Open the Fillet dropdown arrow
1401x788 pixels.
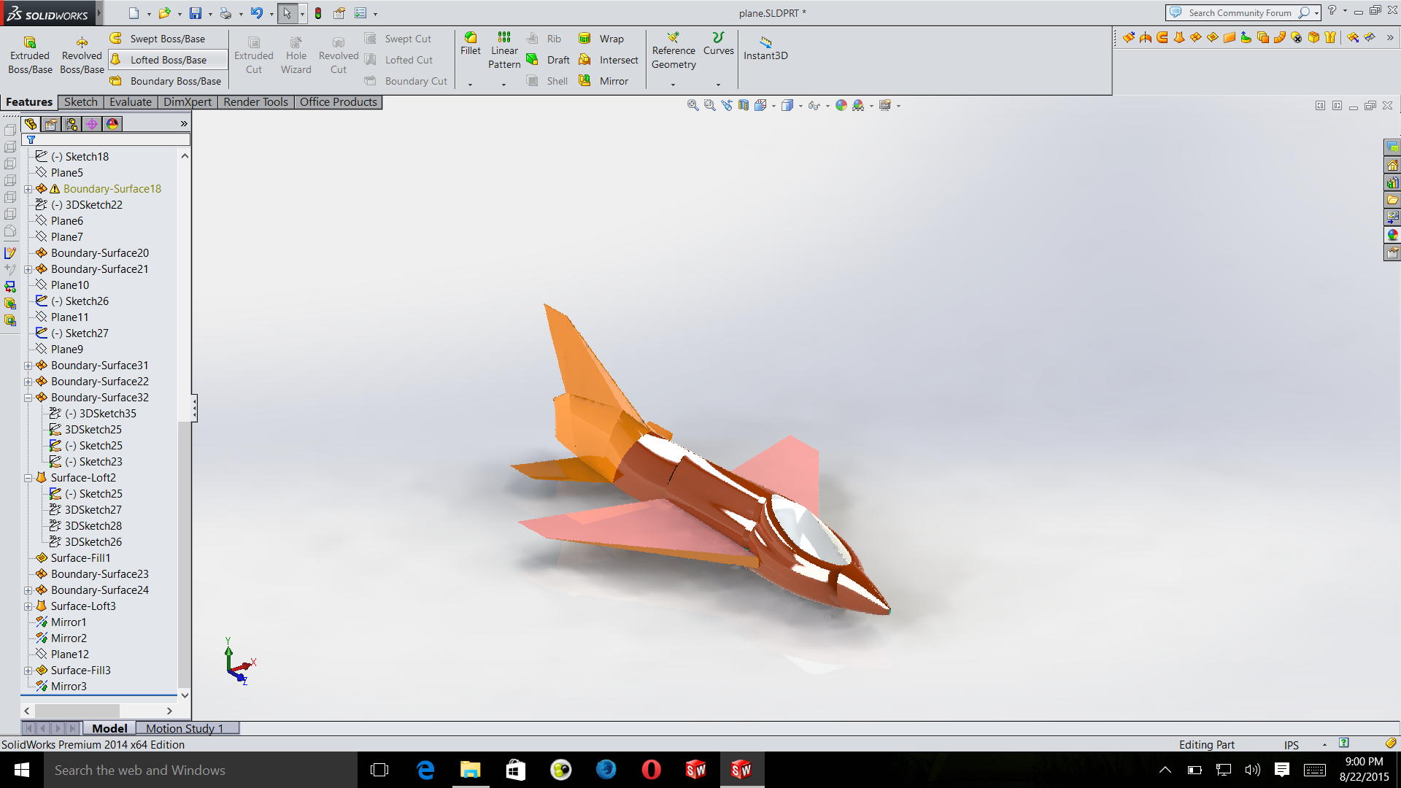click(471, 85)
